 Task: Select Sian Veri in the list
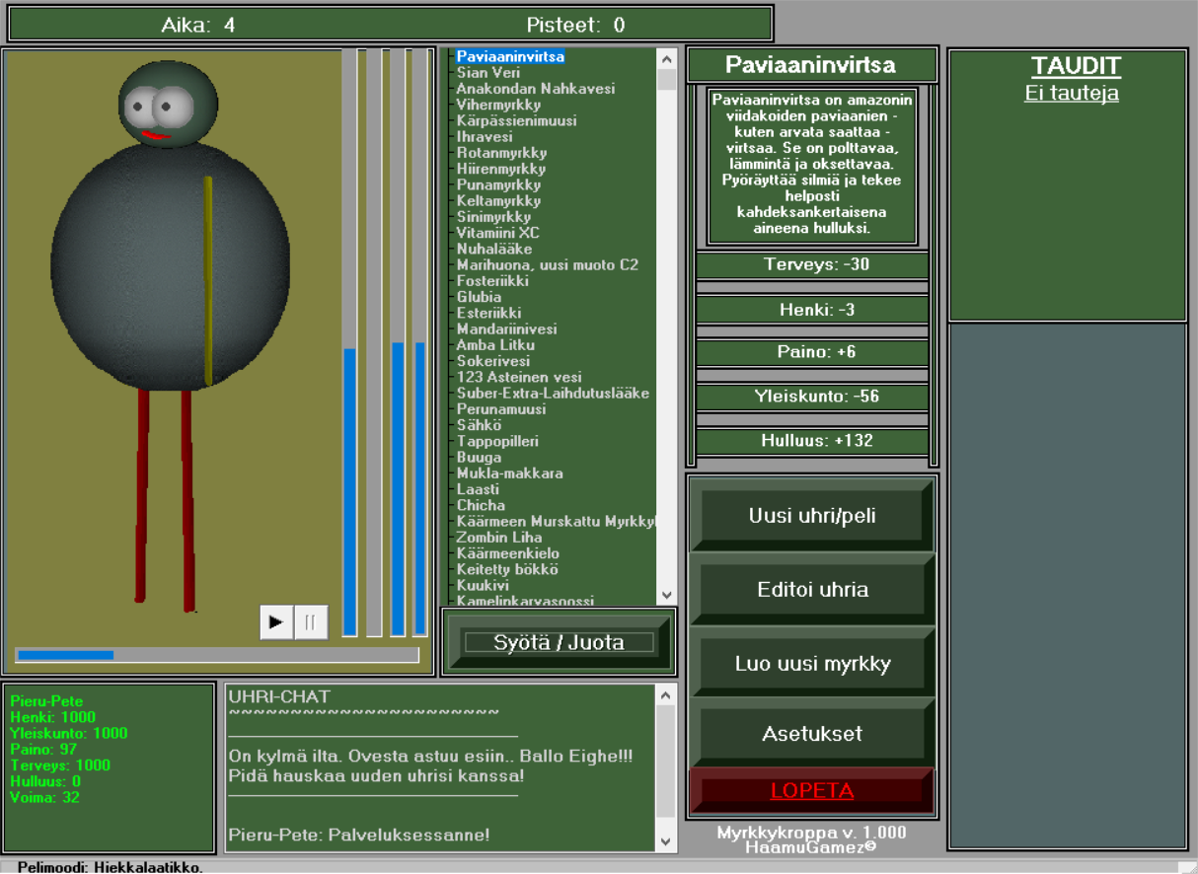[x=488, y=73]
